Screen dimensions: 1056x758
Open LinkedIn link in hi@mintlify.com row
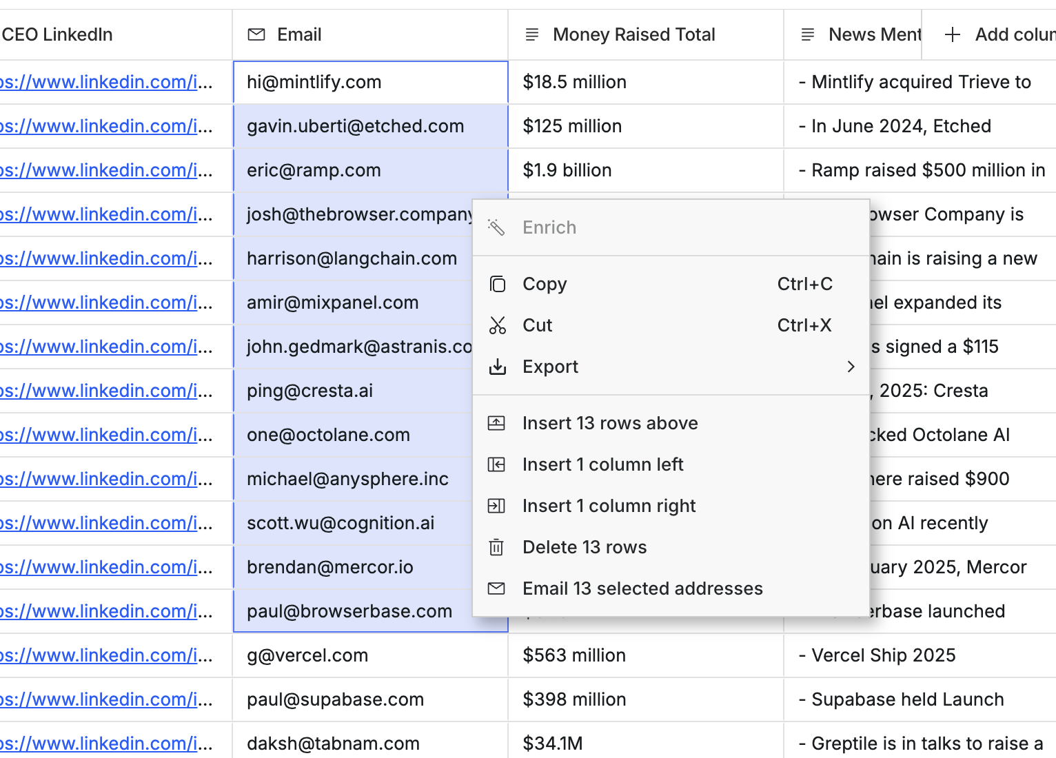106,82
